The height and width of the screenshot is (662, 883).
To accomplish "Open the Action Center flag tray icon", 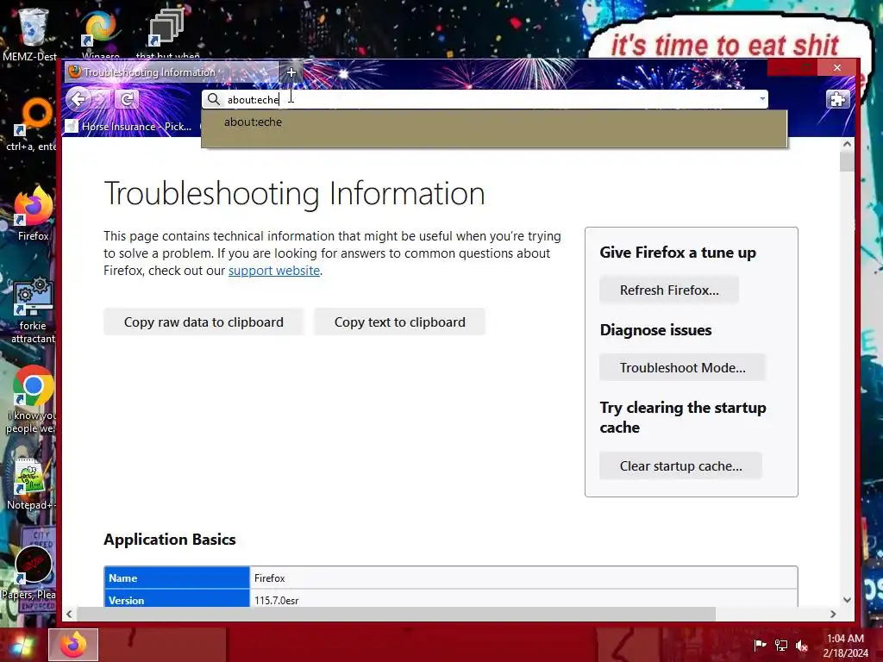I will pyautogui.click(x=760, y=646).
